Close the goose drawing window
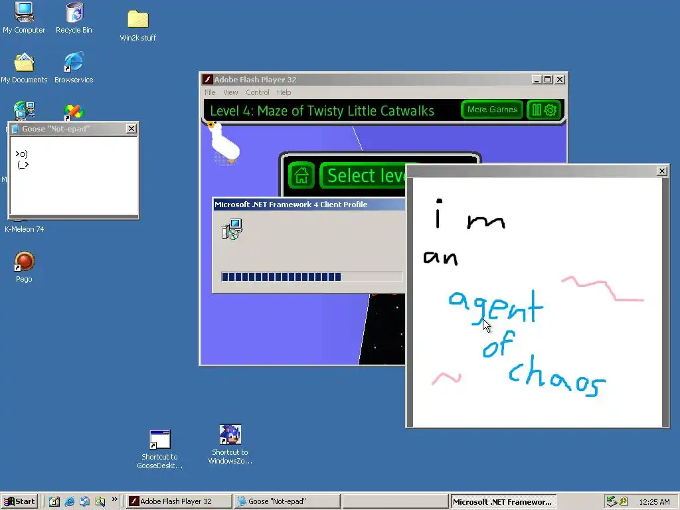The height and width of the screenshot is (510, 680). (x=662, y=171)
